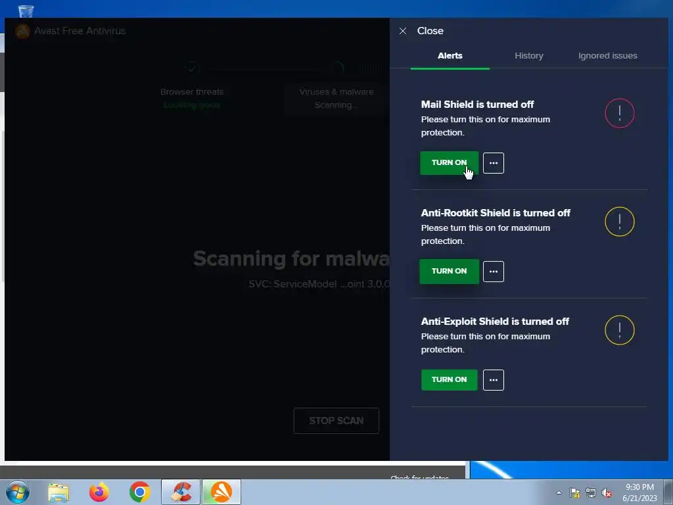This screenshot has height=505, width=673.
Task: Open the network tray icon
Action: pos(591,493)
